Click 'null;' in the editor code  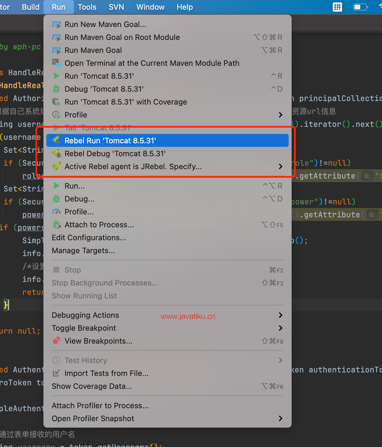click(29, 331)
